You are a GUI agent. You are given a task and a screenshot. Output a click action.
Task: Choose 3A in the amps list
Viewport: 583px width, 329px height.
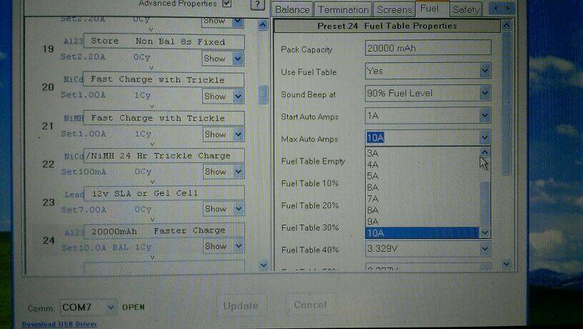pyautogui.click(x=422, y=153)
